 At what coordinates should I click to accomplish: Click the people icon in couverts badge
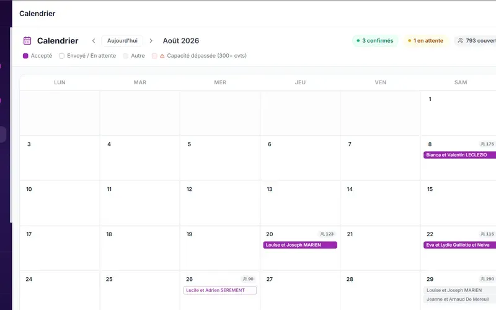[x=461, y=40]
